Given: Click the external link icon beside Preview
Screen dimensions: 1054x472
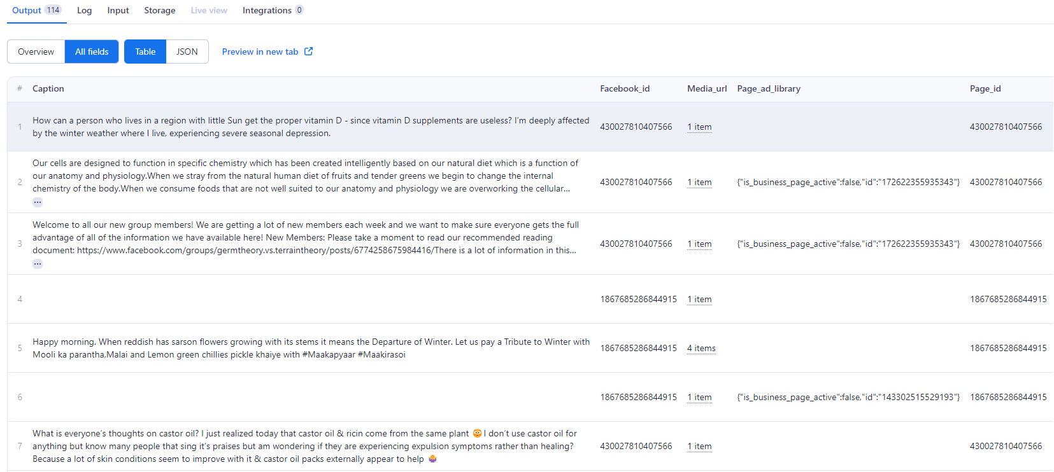Looking at the screenshot, I should 309,52.
